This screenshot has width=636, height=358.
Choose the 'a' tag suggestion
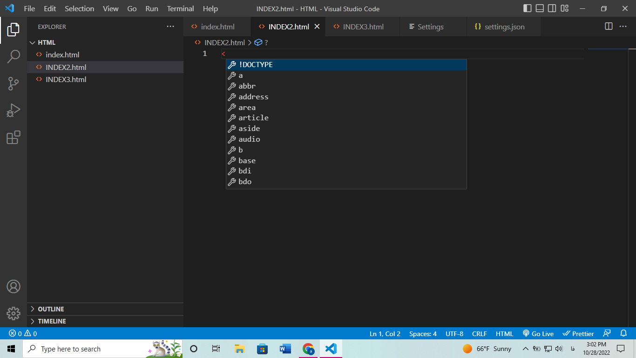click(x=346, y=76)
